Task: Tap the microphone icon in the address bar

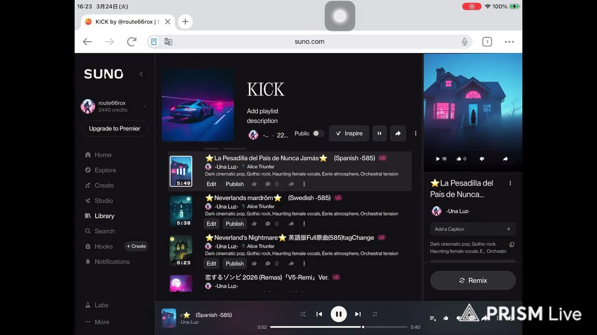Action: pos(465,42)
